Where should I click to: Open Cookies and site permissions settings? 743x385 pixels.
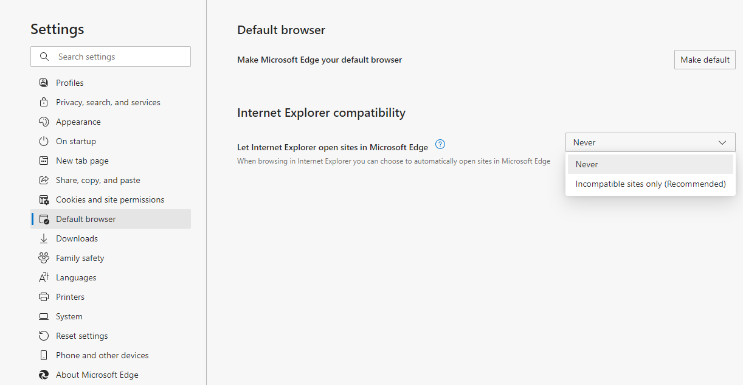click(110, 199)
